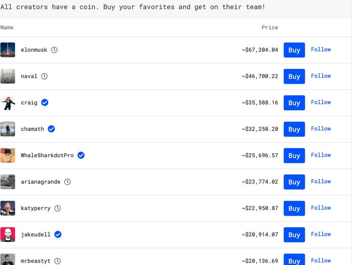353x265 pixels.
Task: Buy the naval creator coin
Action: click(294, 76)
